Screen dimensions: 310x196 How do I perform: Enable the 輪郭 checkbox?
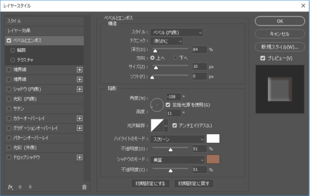pos(13,50)
